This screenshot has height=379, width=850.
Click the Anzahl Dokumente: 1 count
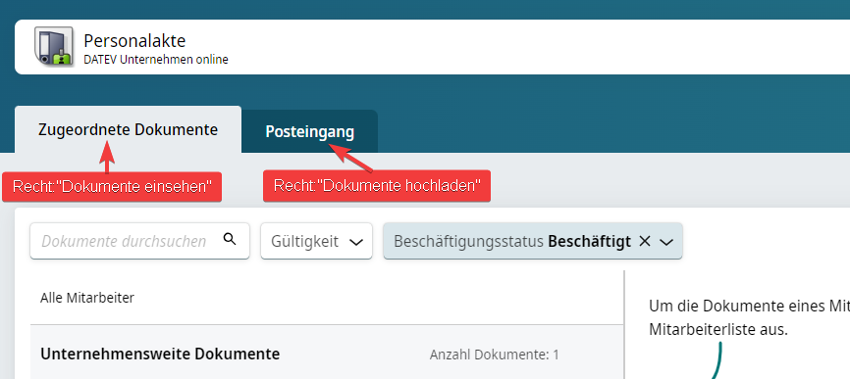pyautogui.click(x=494, y=355)
